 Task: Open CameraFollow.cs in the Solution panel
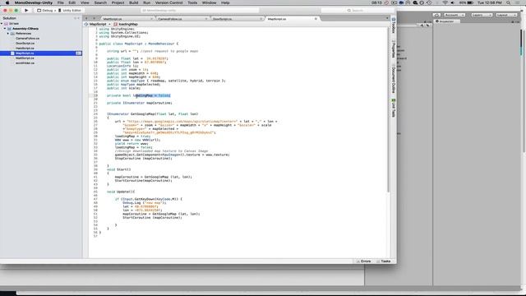(x=27, y=39)
